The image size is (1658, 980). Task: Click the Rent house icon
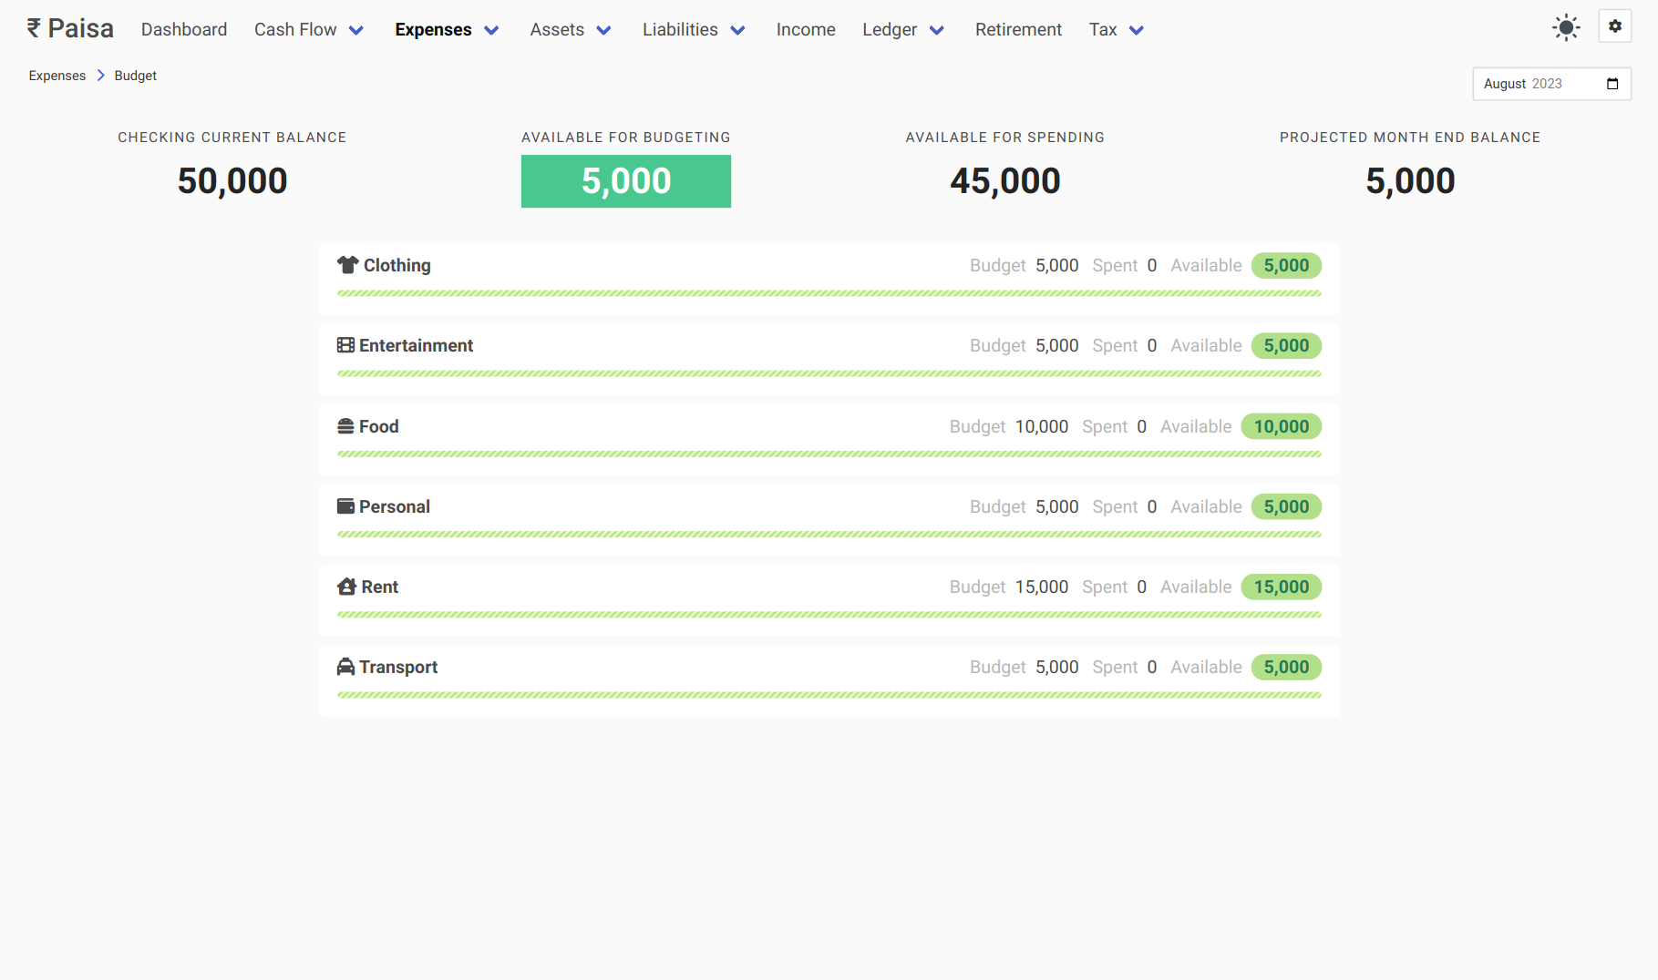pyautogui.click(x=346, y=587)
